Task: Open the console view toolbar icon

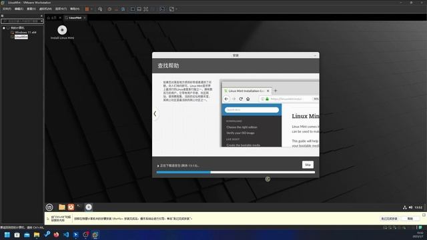Action: tap(162, 9)
